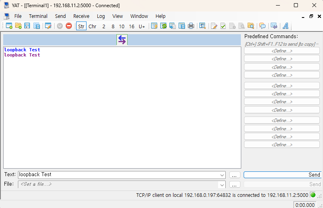Refresh the monitor with green arrows icon

pos(163,26)
